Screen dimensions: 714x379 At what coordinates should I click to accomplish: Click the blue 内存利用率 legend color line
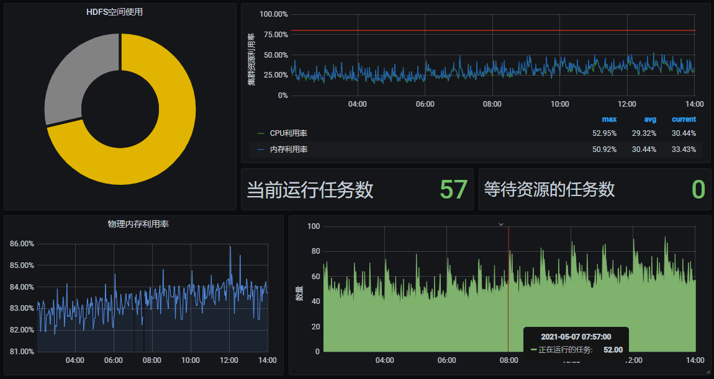[x=261, y=149]
